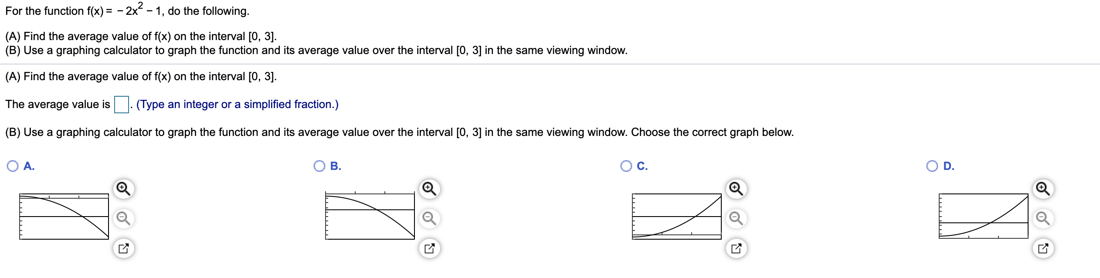The image size is (1100, 278).
Task: Zoom in on graph C
Action: 737,189
